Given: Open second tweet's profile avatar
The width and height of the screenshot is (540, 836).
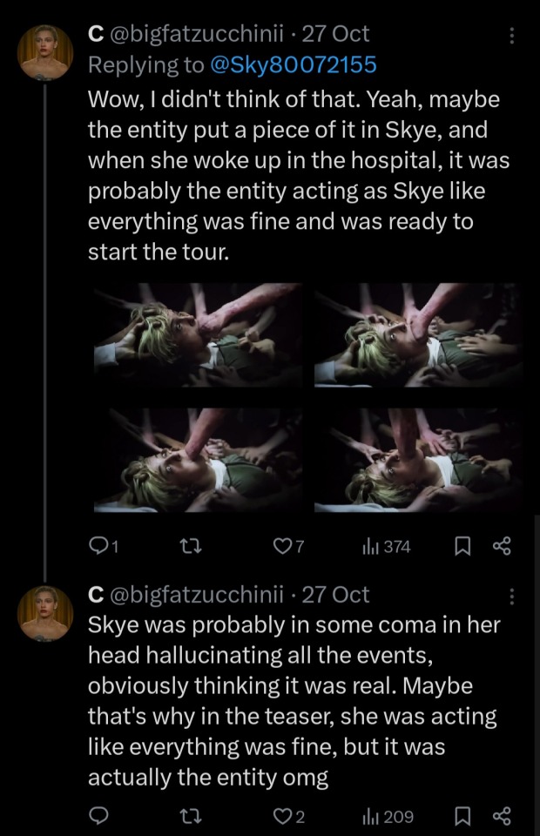Looking at the screenshot, I should coord(45,613).
